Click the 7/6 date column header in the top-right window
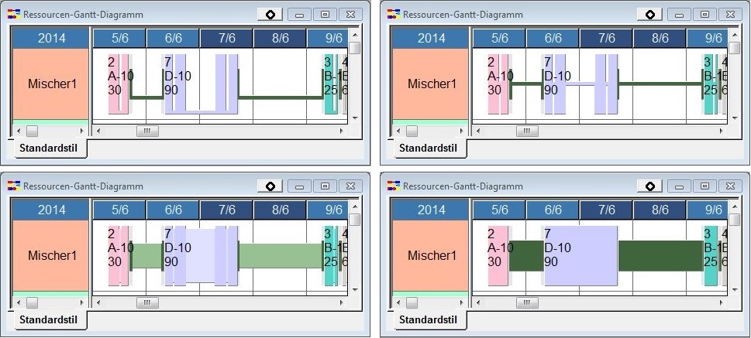Screen dimensions: 751x338 [606, 38]
